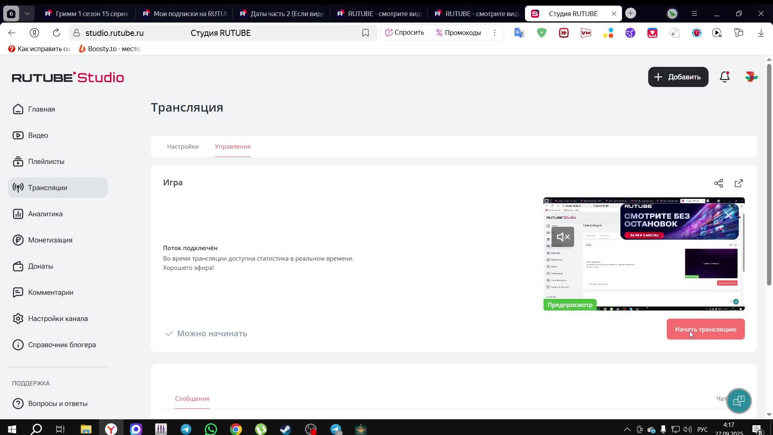Image resolution: width=773 pixels, height=435 pixels.
Task: Click the notifications bell icon
Action: point(725,77)
